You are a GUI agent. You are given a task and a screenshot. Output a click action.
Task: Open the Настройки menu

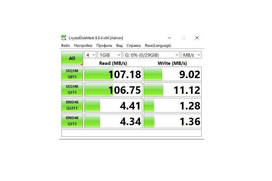pos(83,45)
